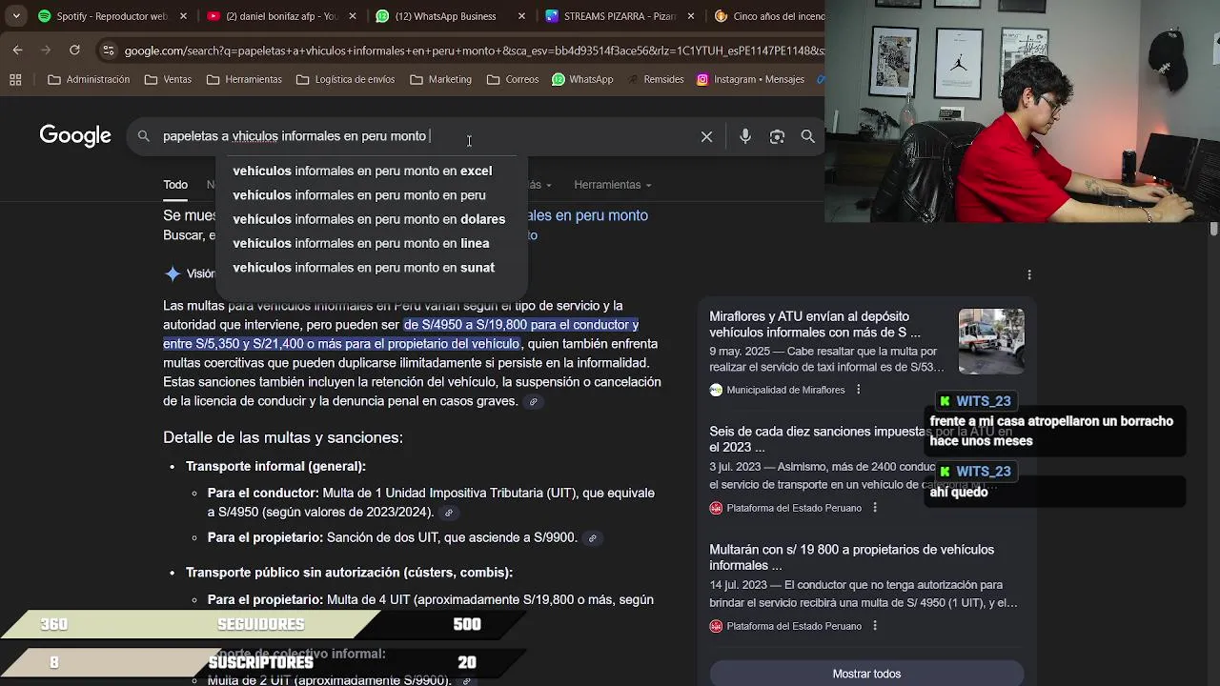Open the tab search chevron in Chrome
The height and width of the screenshot is (686, 1220).
coord(16,16)
